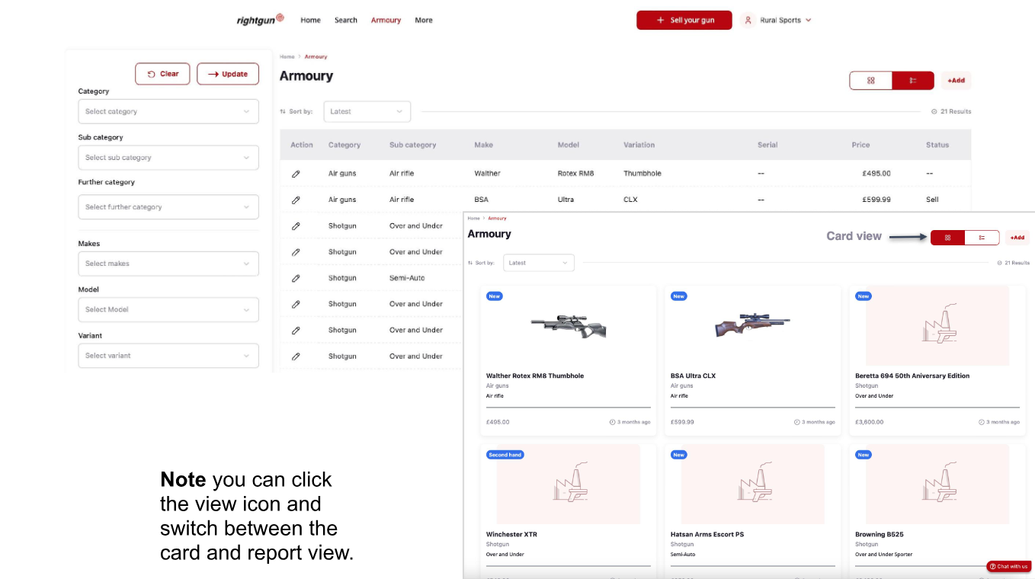
Task: Edit the BSA Ultra row pencil icon
Action: (296, 200)
